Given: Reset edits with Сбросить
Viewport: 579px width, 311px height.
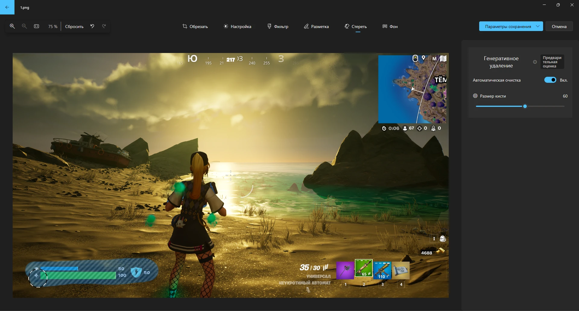Looking at the screenshot, I should click(74, 26).
